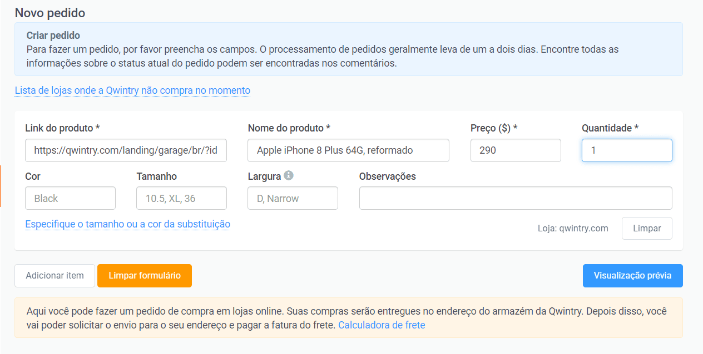
Task: Focus the Largura field with D, Narrow placeholder
Action: 293,198
